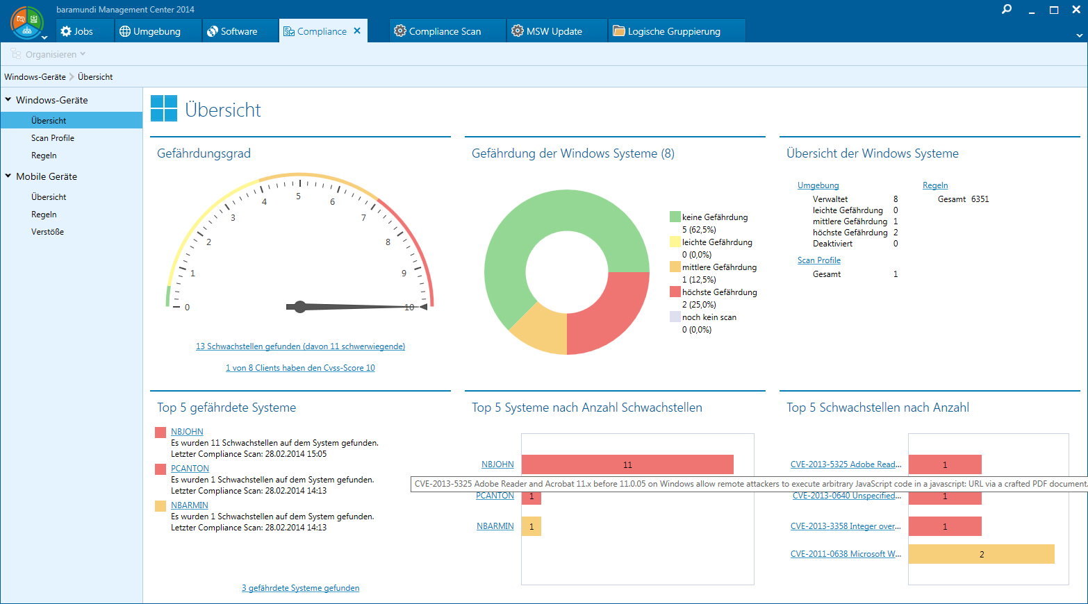Open NBJOHN in Top 5 gefährdete Systeme list
Image resolution: width=1088 pixels, height=604 pixels.
[187, 432]
